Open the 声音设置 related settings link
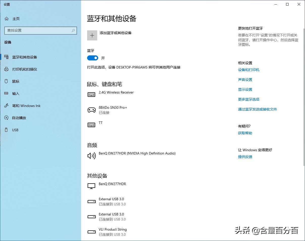 [x=245, y=79]
